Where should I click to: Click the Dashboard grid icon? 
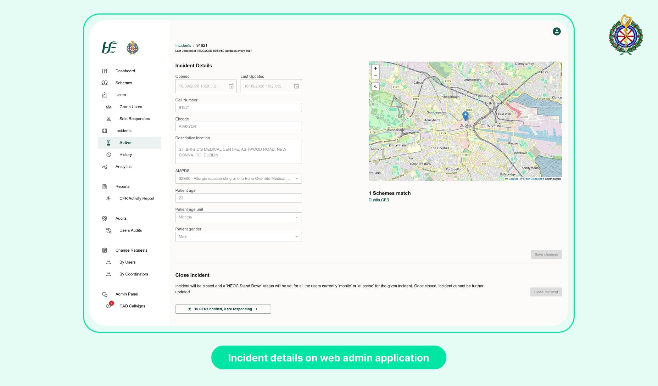point(105,71)
